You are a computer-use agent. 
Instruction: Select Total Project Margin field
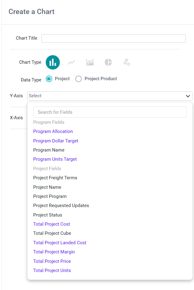[x=54, y=252]
